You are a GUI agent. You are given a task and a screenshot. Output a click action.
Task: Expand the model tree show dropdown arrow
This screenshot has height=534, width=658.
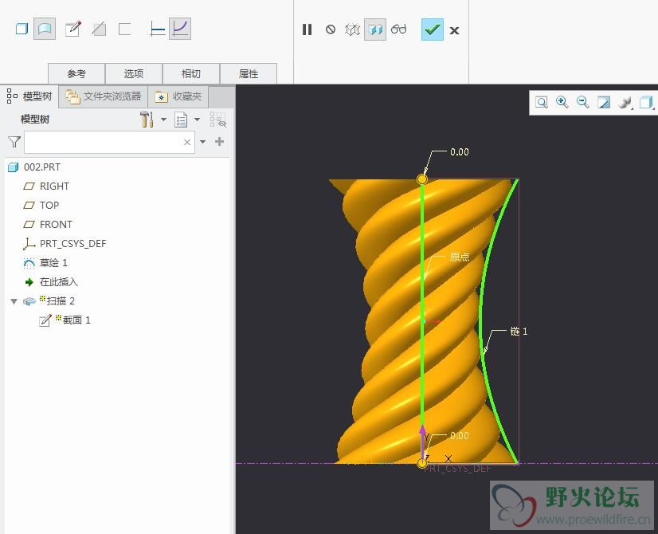pyautogui.click(x=198, y=120)
